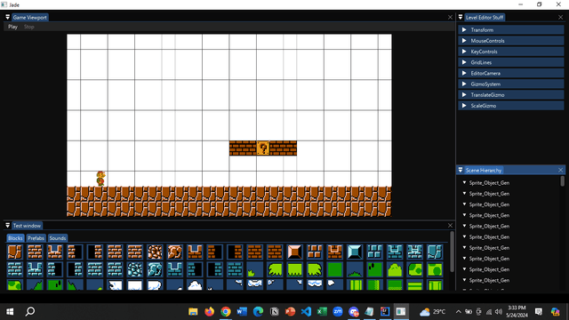Expand the ScaleGizmo component
Image resolution: width=569 pixels, height=320 pixels.
tap(511, 106)
